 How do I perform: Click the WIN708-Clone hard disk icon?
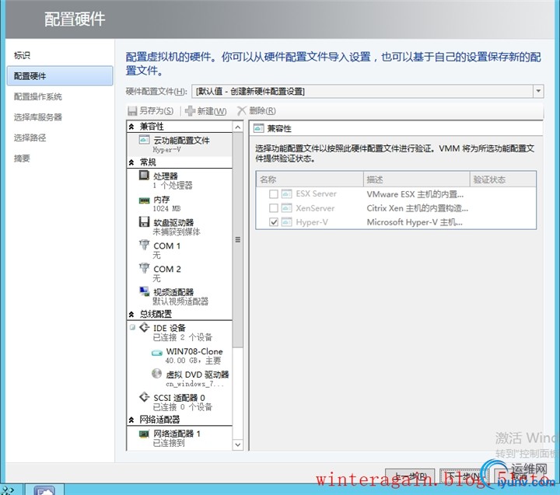click(157, 353)
